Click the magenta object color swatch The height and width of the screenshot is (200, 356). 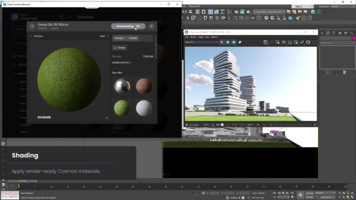tap(354, 38)
